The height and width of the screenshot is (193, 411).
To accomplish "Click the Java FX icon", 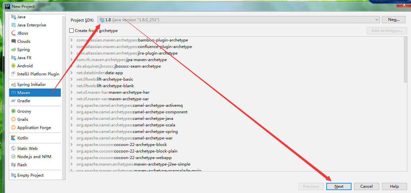I will tap(13, 58).
